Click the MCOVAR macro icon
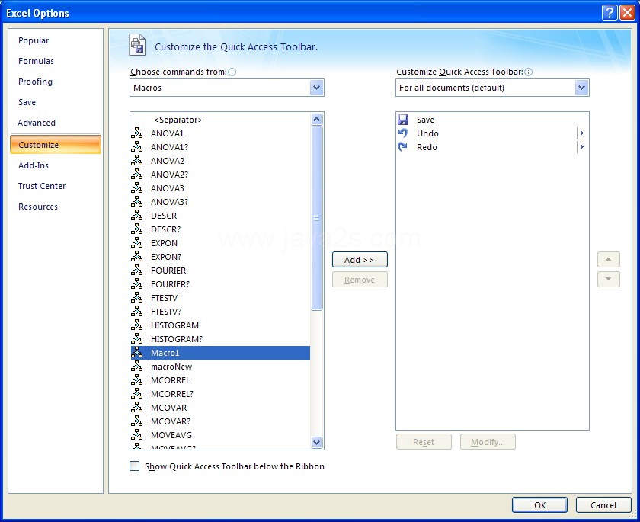640x522 pixels. pos(136,408)
